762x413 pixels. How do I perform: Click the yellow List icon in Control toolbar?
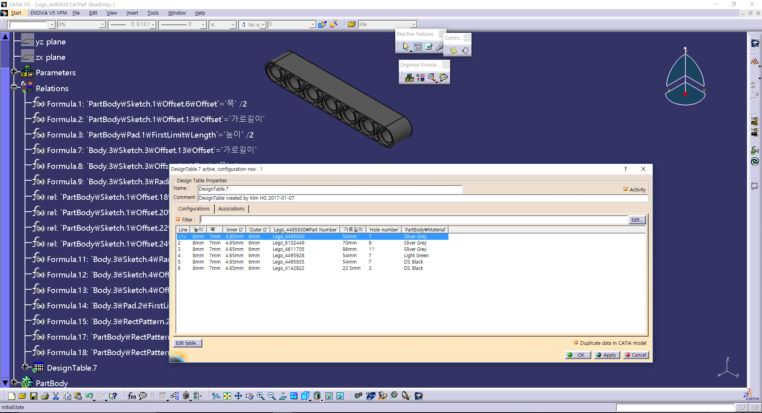454,50
